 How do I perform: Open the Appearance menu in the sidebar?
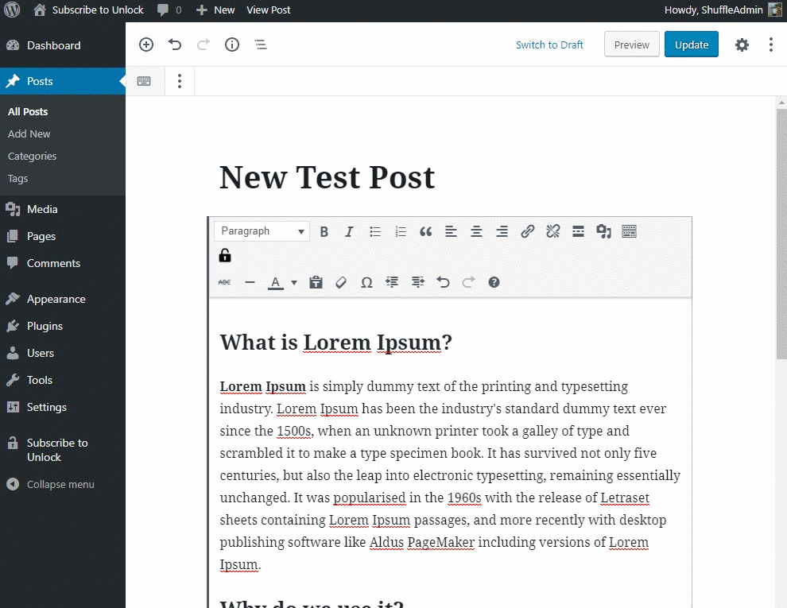click(x=56, y=299)
